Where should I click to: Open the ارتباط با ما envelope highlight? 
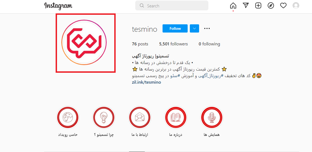140,117
